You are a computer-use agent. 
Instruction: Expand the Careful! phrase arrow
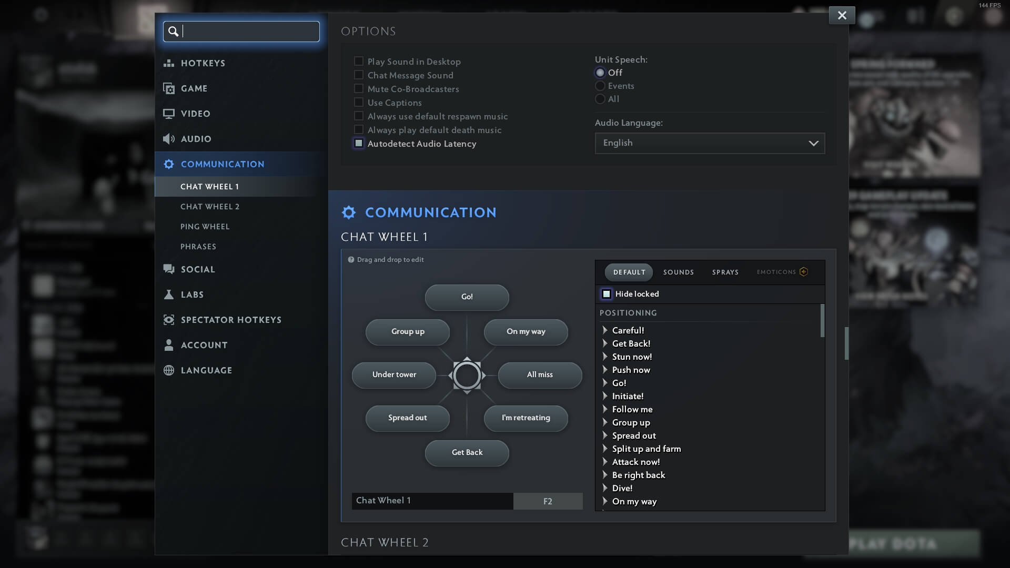click(x=605, y=330)
